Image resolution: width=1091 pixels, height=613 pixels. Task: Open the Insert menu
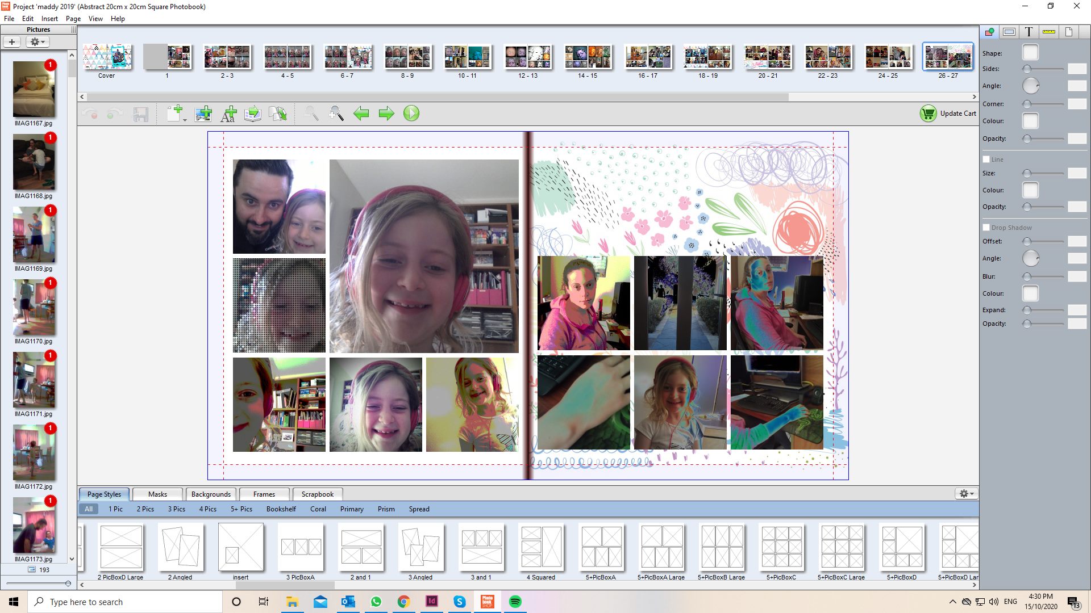[x=49, y=19]
